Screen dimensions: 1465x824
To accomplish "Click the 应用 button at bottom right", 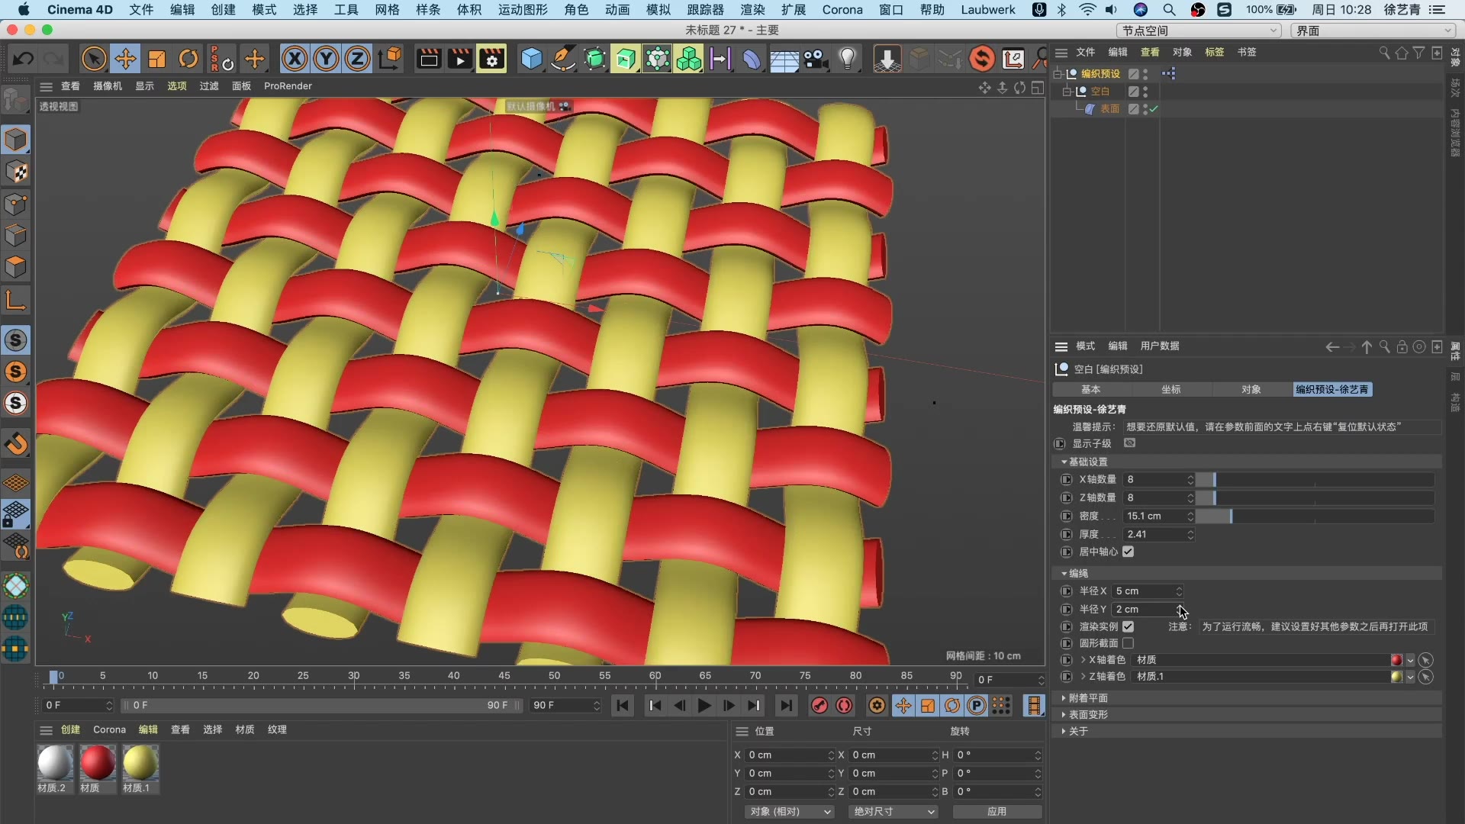I will (997, 812).
